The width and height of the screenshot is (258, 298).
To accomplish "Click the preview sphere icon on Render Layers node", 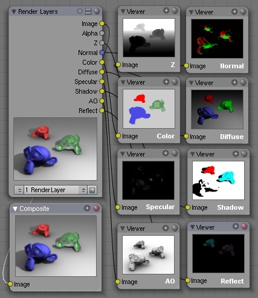I will [97, 11].
